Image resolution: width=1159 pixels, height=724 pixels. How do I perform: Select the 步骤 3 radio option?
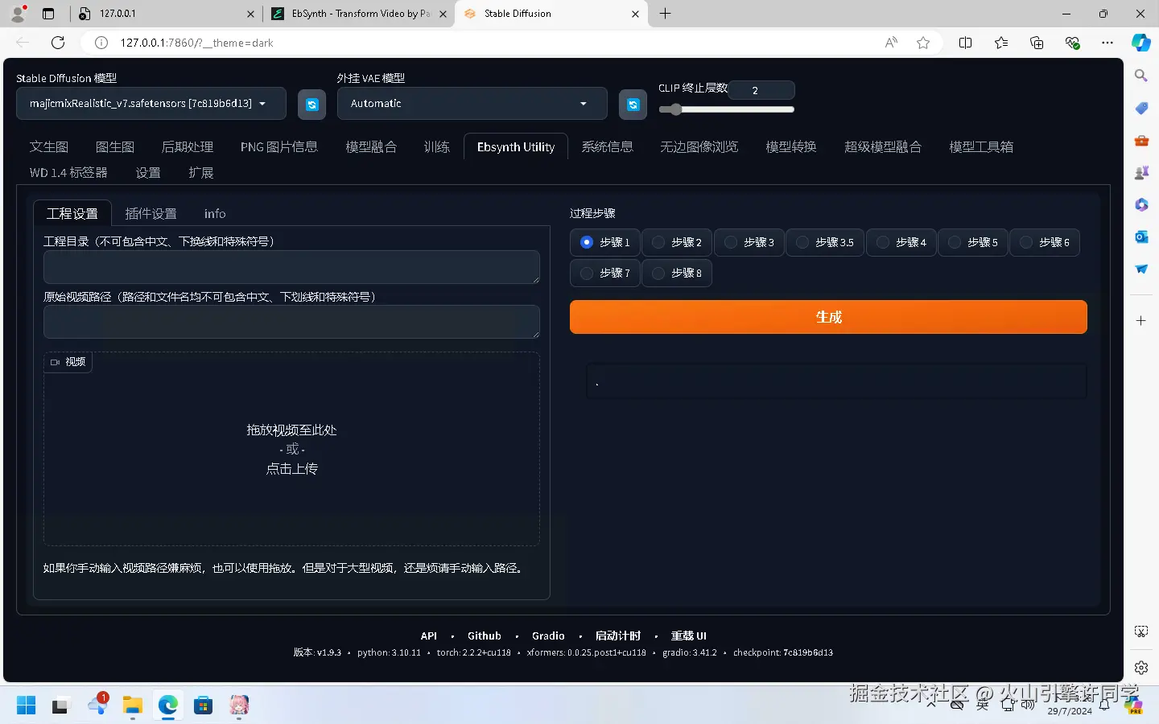coord(749,242)
